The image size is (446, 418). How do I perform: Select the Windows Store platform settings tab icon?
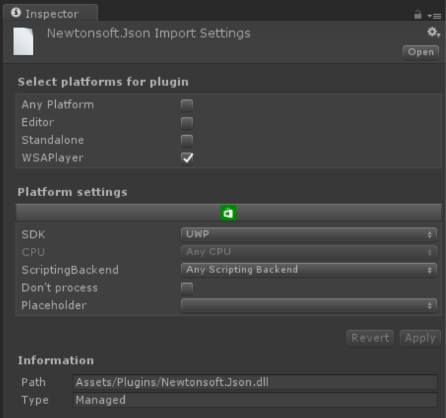pyautogui.click(x=228, y=213)
